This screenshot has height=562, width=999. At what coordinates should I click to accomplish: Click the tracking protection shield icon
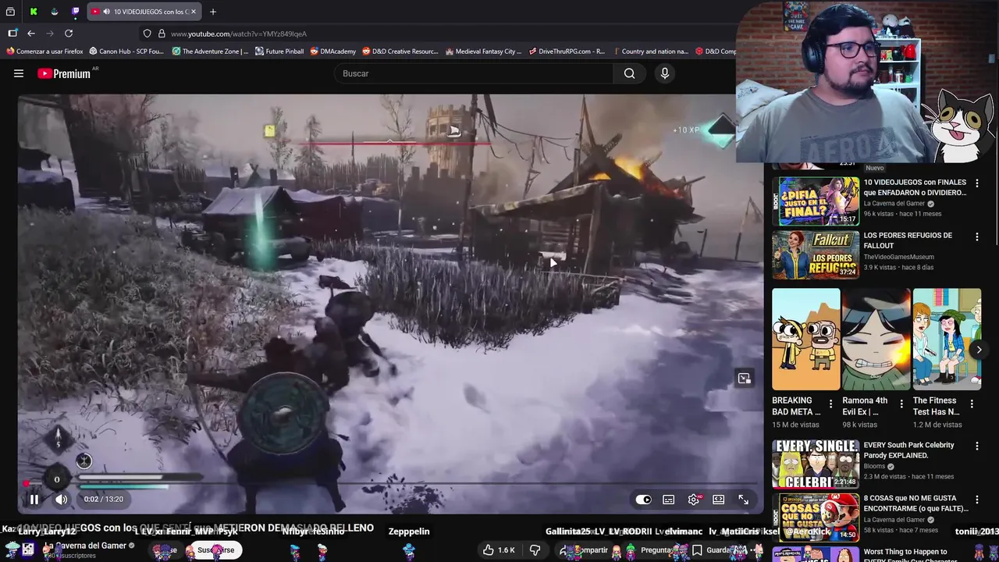point(147,34)
